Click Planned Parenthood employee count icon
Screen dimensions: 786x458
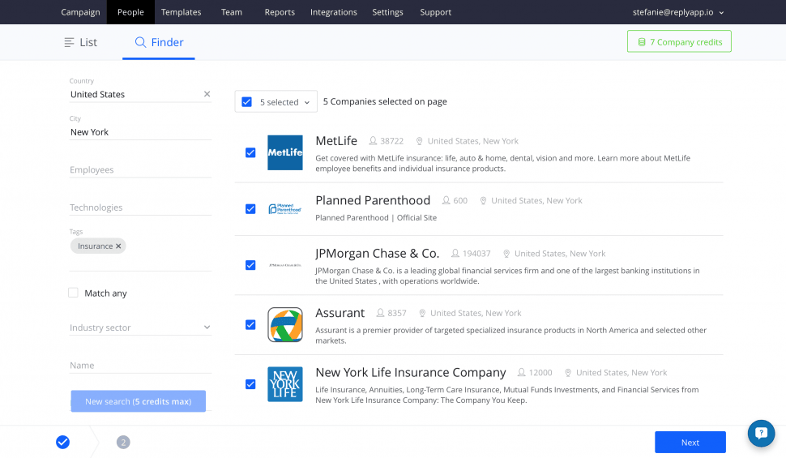click(x=446, y=201)
